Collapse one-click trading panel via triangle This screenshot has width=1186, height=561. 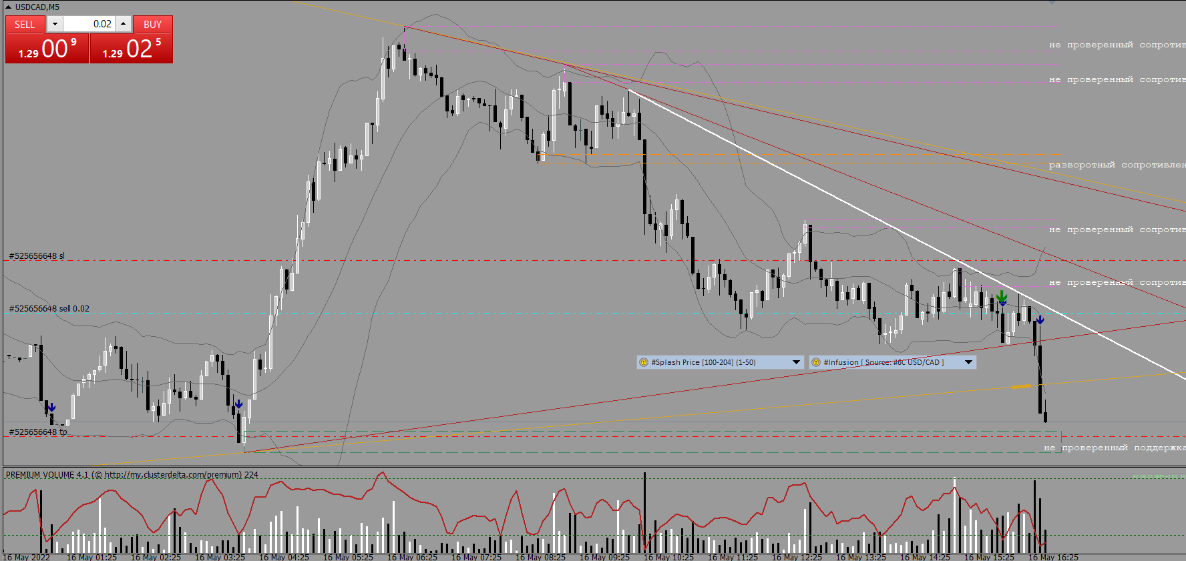pos(8,7)
